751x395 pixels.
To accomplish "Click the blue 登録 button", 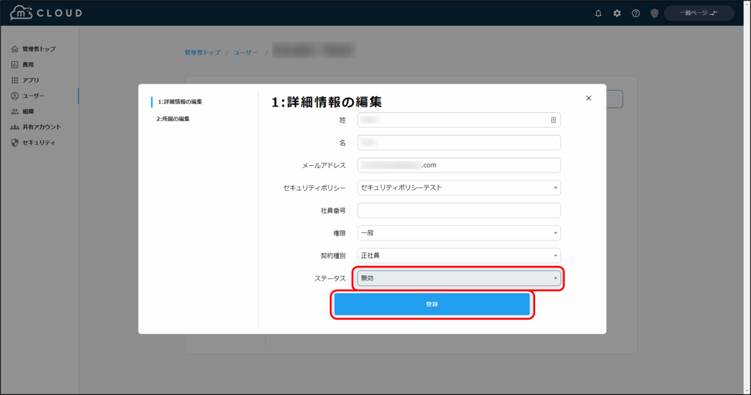I will (433, 305).
